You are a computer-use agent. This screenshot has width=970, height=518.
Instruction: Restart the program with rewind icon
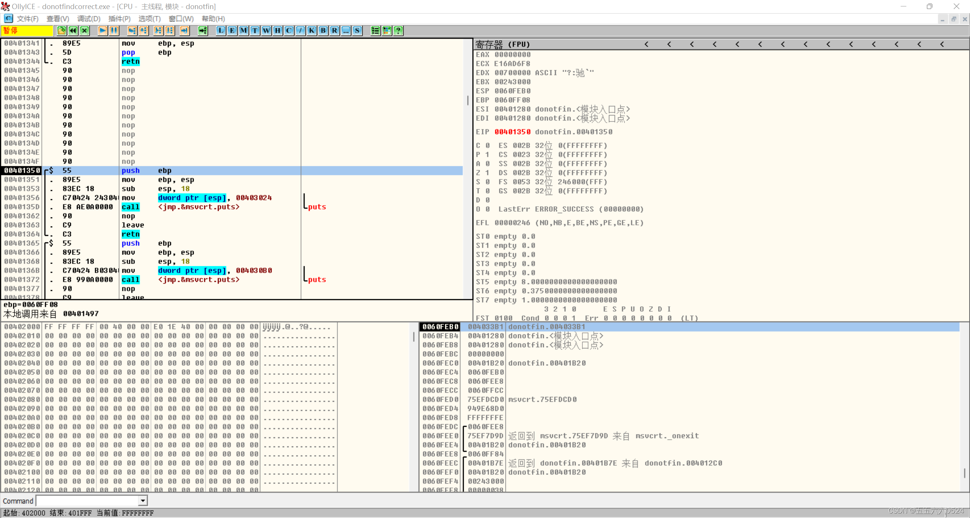coord(73,31)
